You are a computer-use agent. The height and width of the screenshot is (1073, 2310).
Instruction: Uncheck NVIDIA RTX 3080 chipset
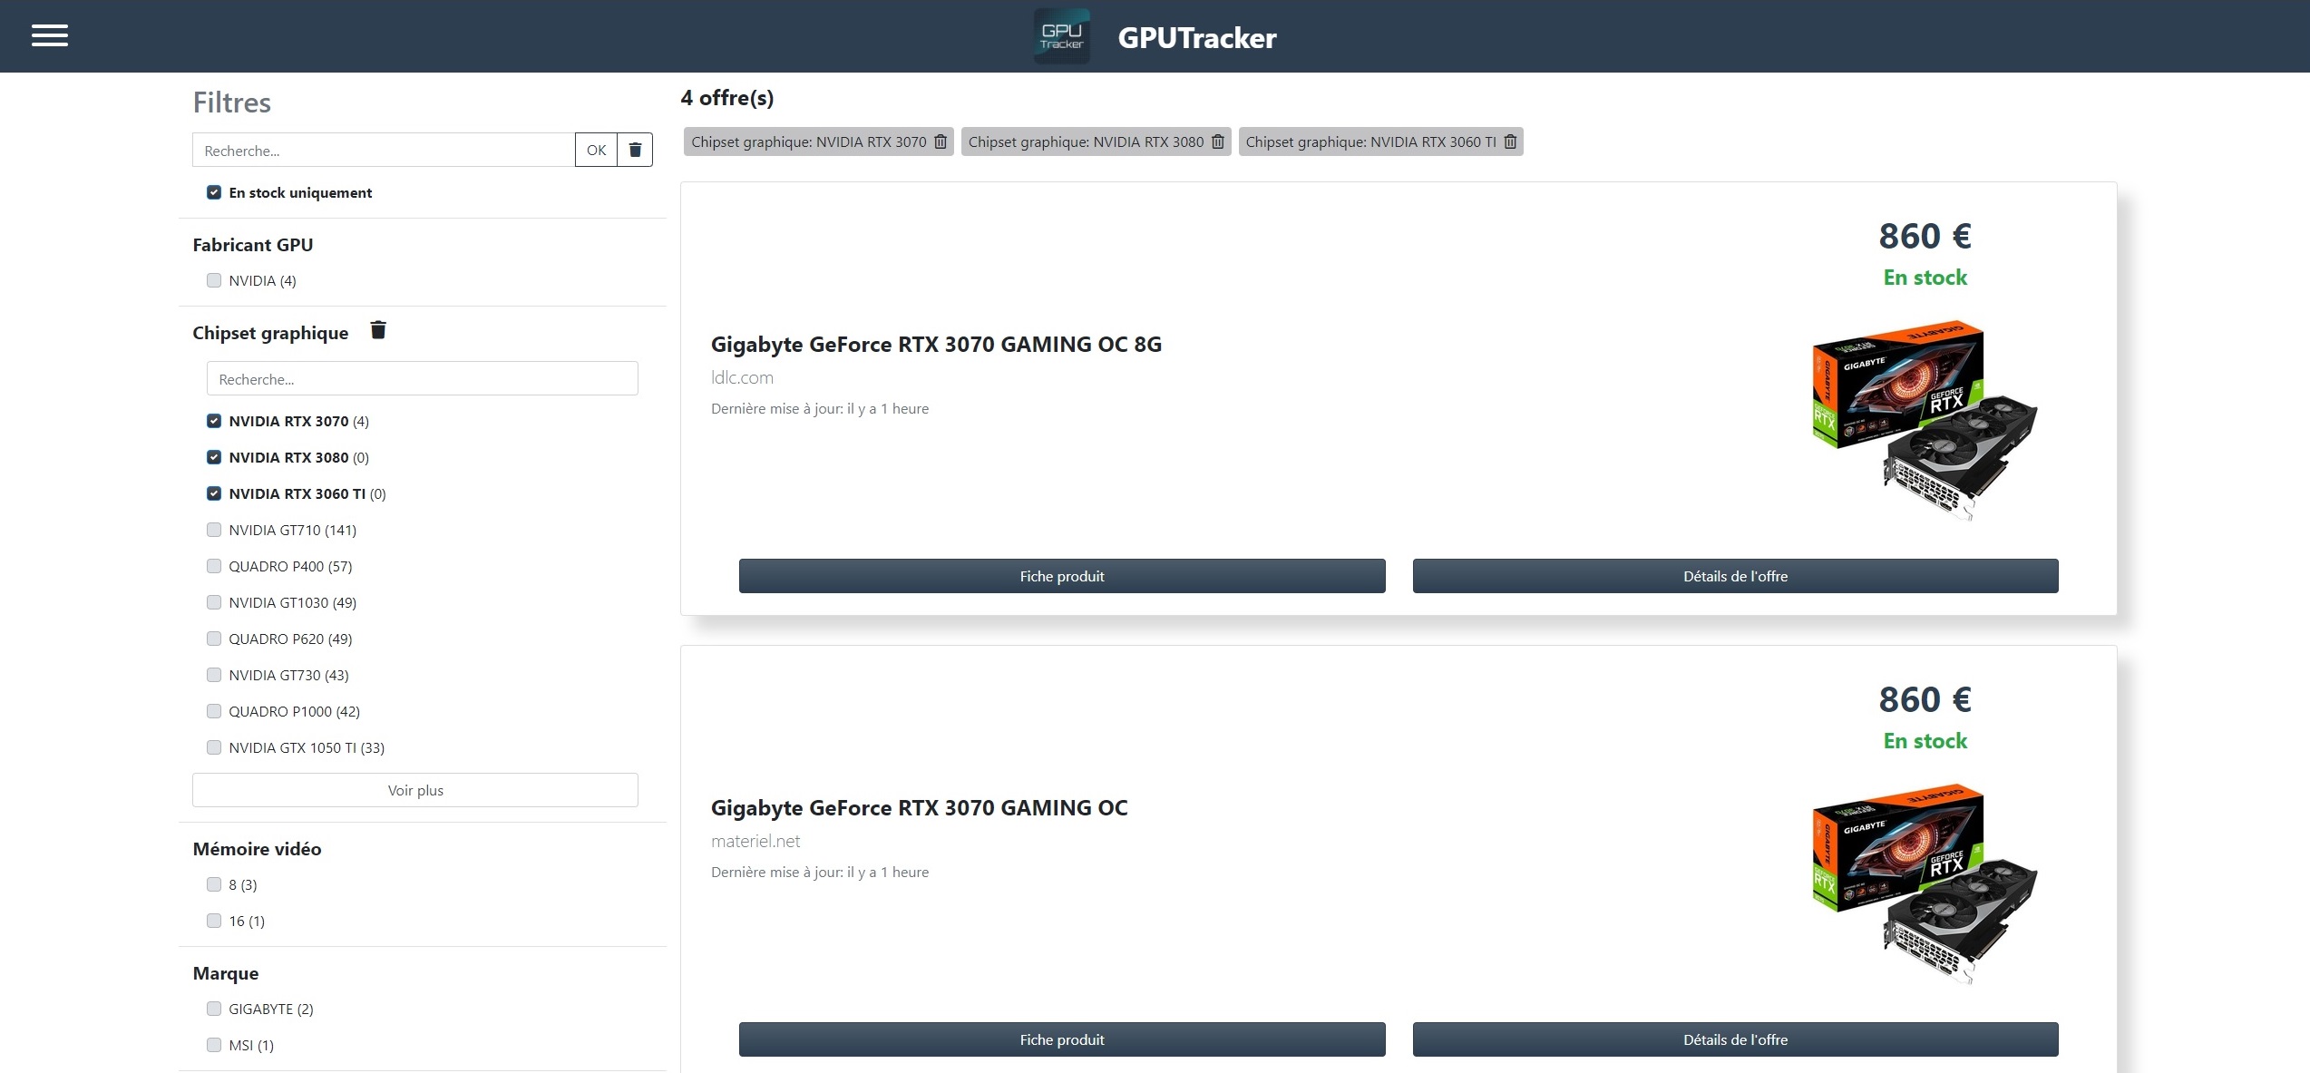point(214,457)
